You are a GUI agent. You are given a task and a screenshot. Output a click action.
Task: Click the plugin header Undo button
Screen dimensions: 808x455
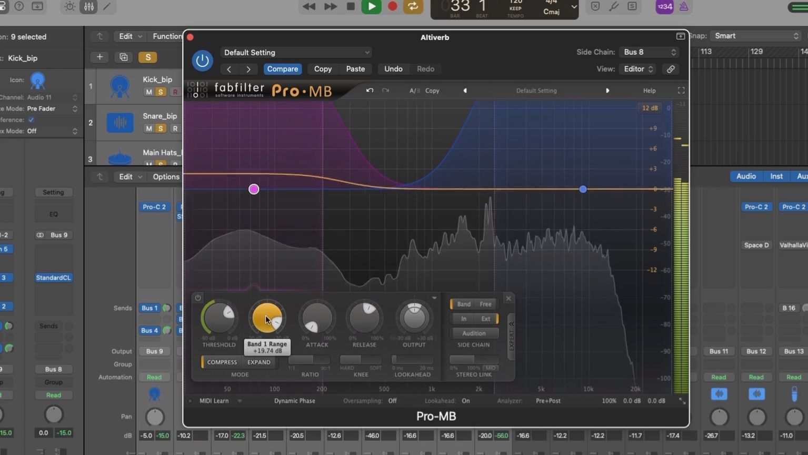[x=393, y=69]
